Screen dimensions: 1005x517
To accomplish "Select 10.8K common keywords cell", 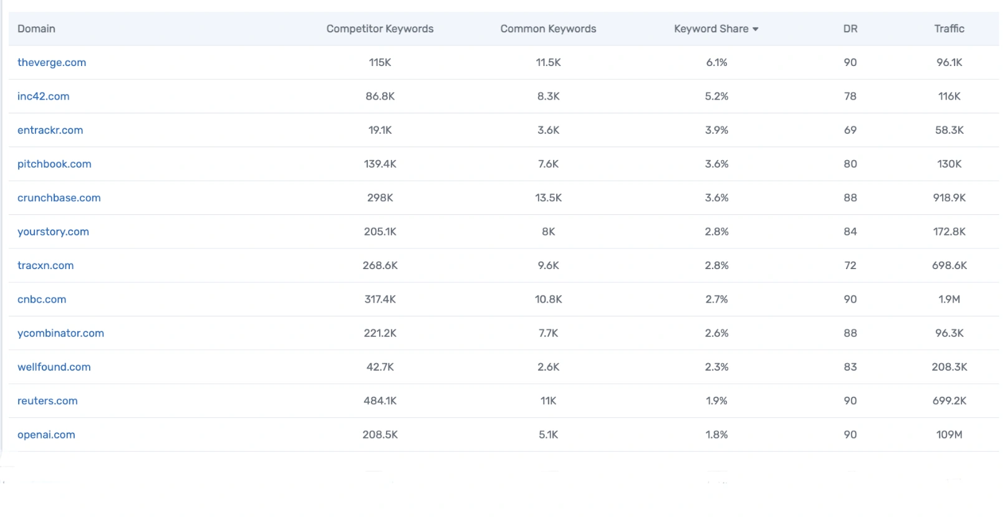I will click(x=548, y=299).
